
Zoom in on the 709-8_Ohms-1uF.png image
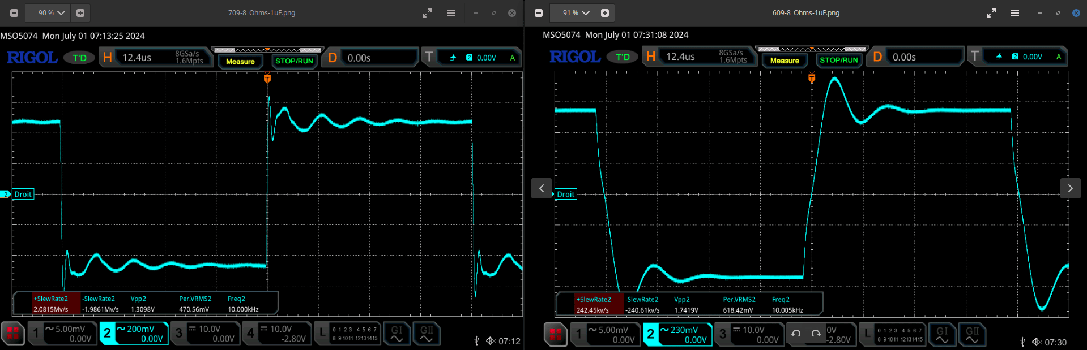point(80,13)
